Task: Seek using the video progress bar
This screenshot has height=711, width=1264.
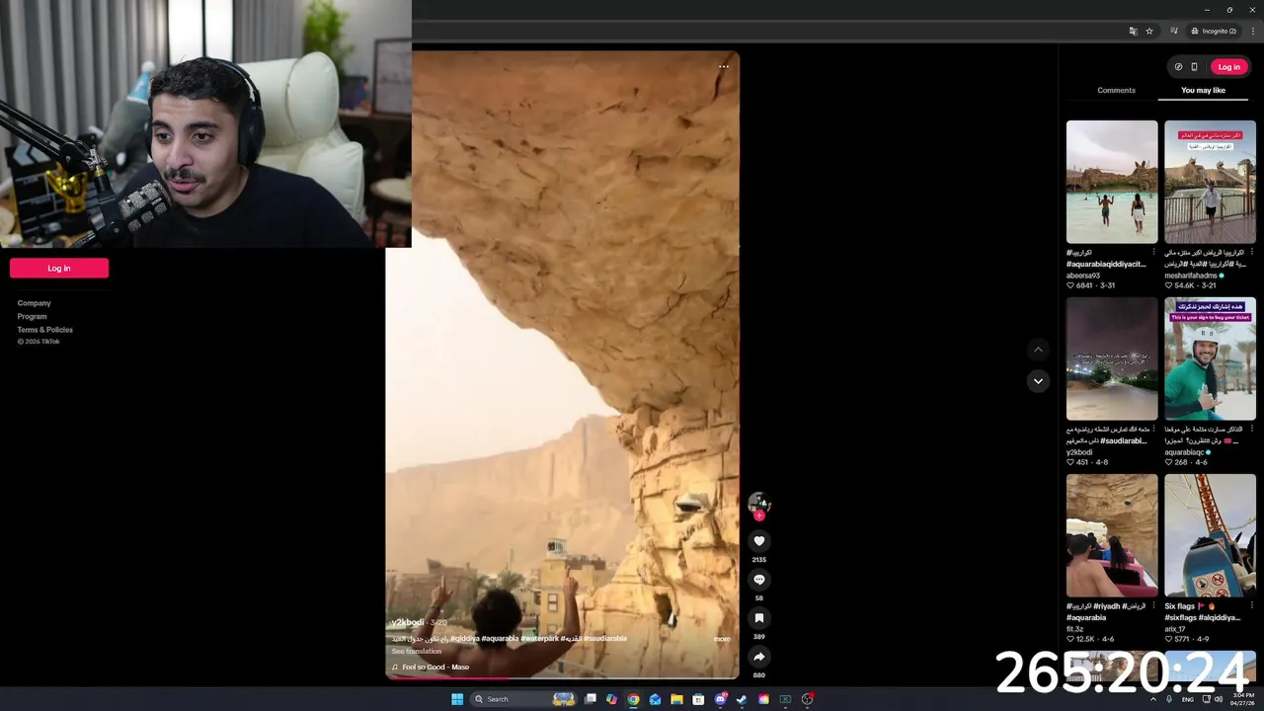Action: point(562,677)
